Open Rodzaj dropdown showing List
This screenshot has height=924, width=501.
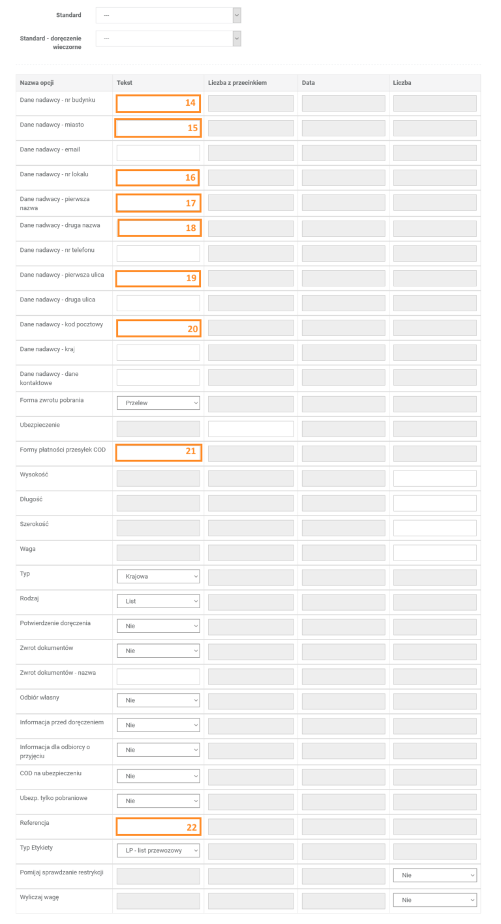tap(159, 602)
